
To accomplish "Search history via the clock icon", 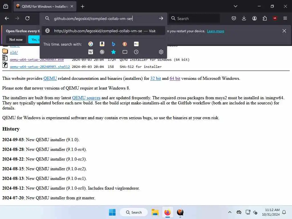I will pos(136,52).
